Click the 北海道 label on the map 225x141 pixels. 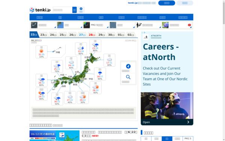click(x=87, y=57)
